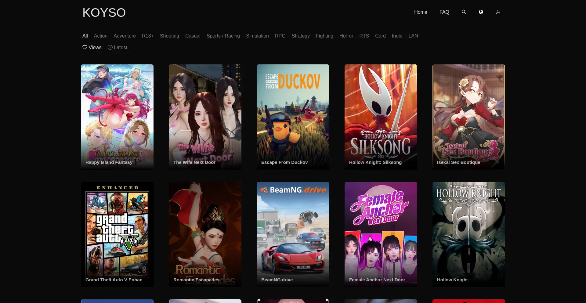586x303 pixels.
Task: Select the RTS category tab
Action: click(364, 36)
